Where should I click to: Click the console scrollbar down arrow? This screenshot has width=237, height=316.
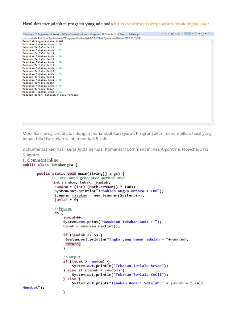212,121
